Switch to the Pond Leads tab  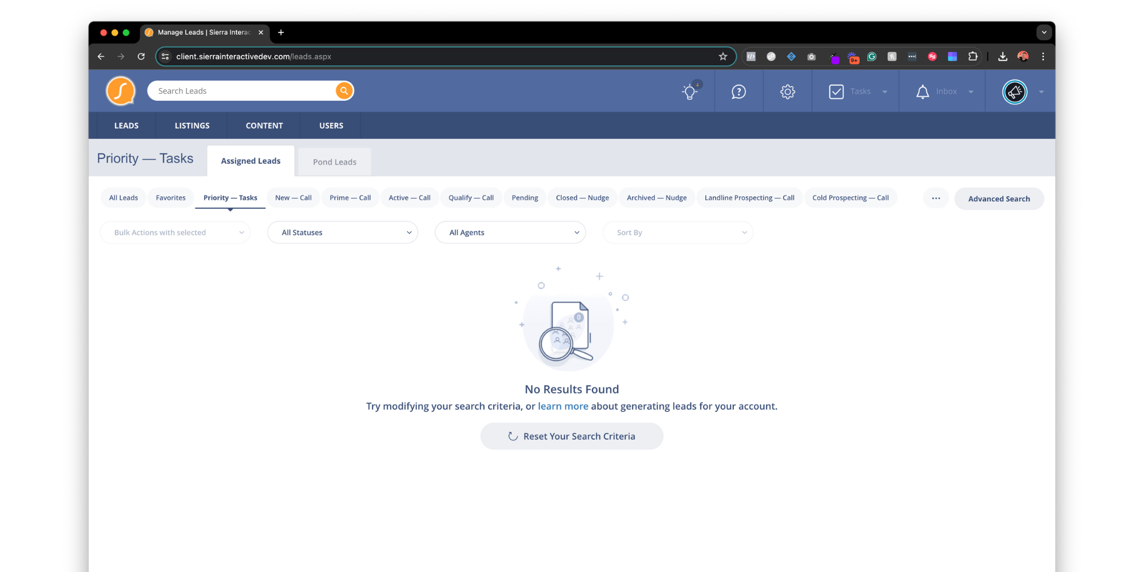(335, 162)
